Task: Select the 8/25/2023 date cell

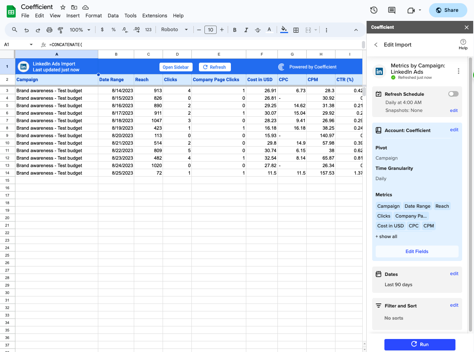Action: [116, 173]
